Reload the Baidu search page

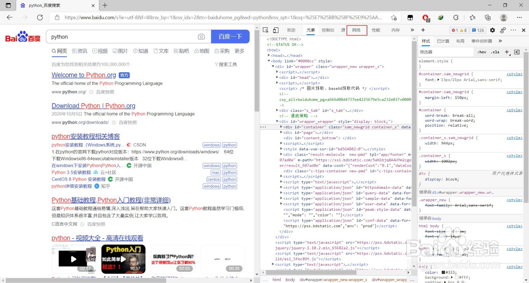[40, 17]
